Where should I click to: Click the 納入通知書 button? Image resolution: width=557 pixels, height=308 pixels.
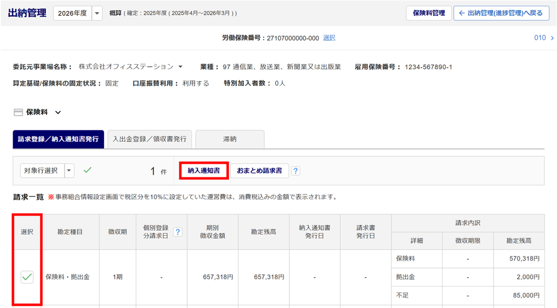(x=204, y=171)
